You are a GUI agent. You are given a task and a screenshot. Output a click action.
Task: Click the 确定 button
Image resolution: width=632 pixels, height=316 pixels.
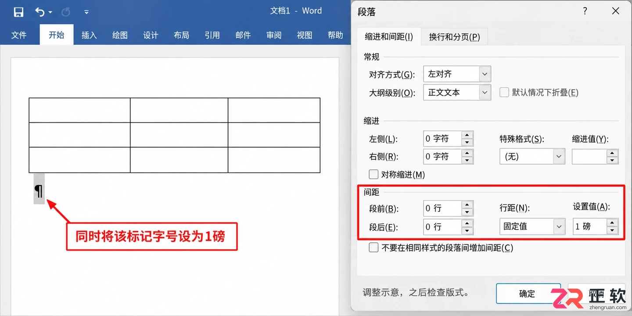(x=528, y=294)
